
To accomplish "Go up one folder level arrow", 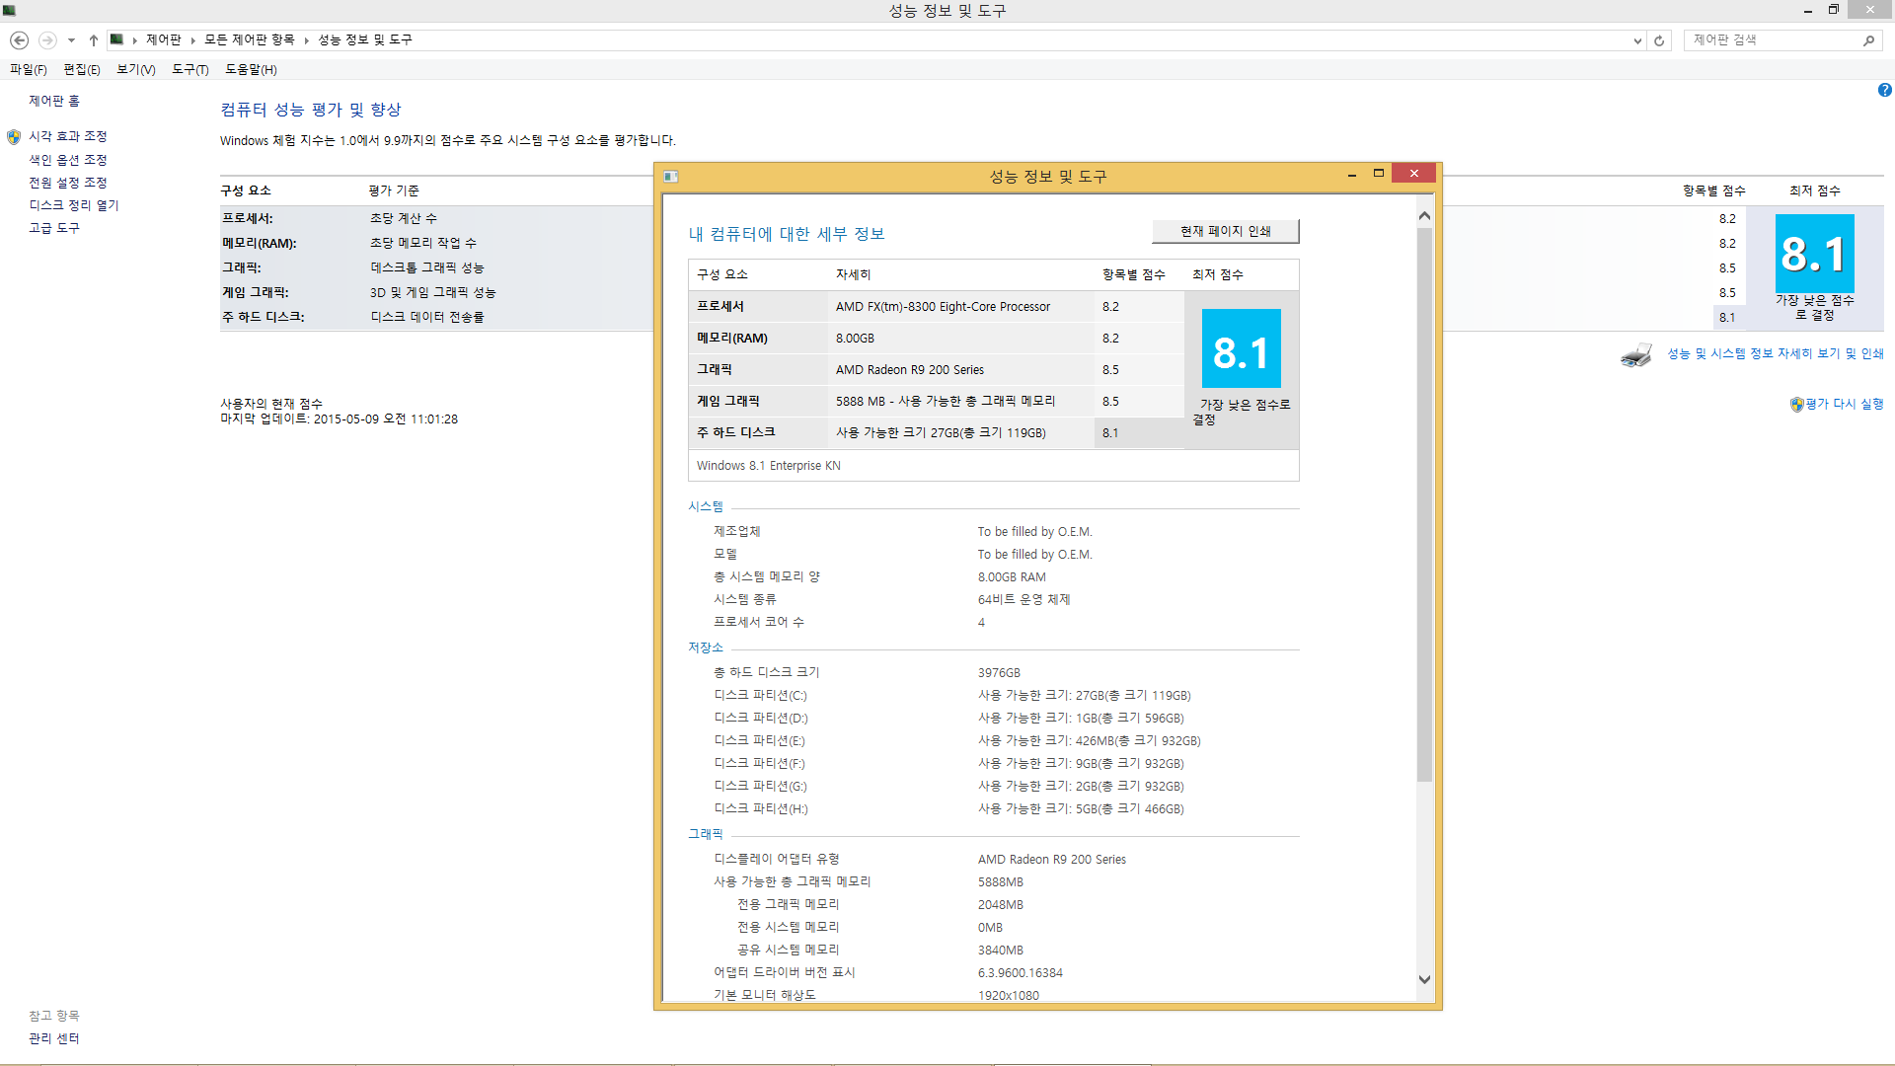I will coord(93,40).
